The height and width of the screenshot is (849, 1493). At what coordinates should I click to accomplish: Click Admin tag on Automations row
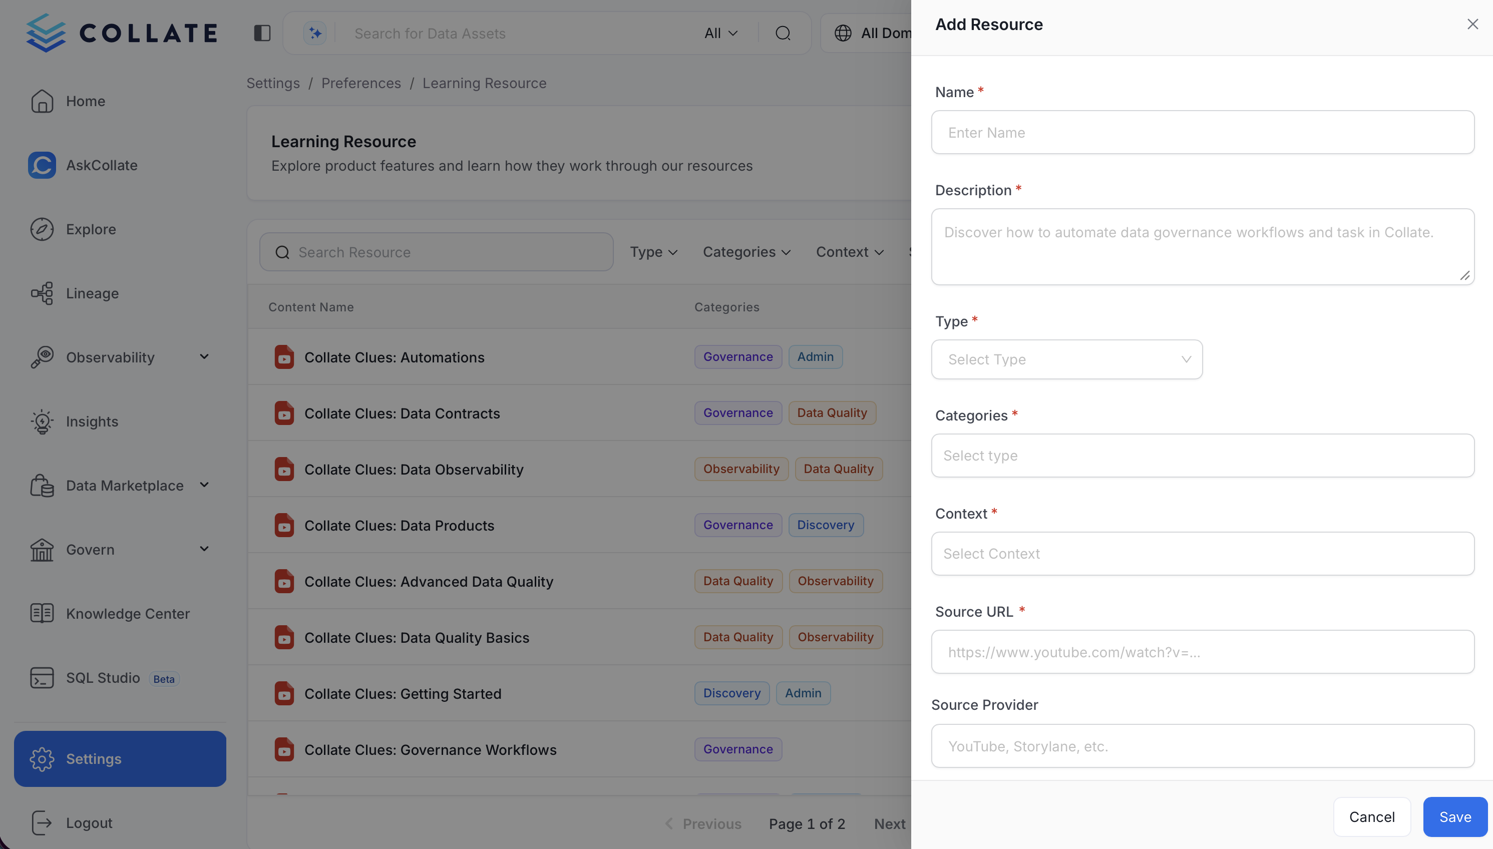815,357
